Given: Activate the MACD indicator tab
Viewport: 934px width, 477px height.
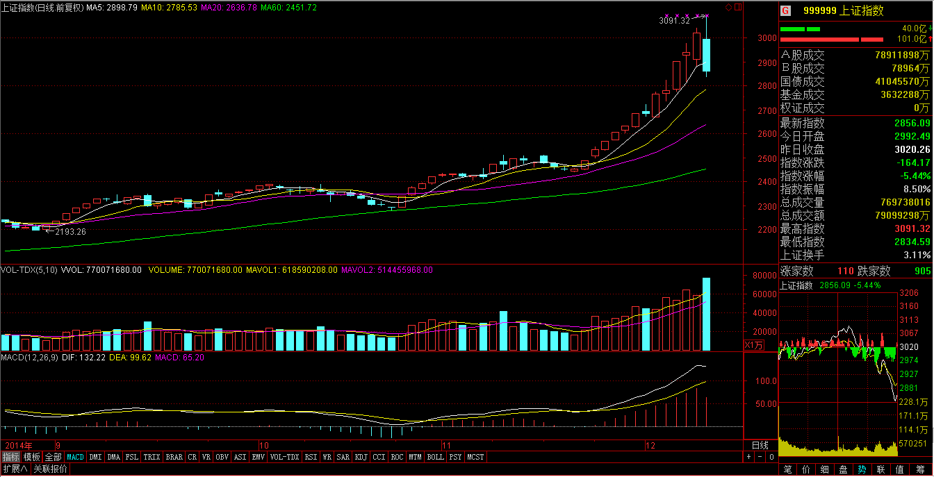Looking at the screenshot, I should [75, 457].
